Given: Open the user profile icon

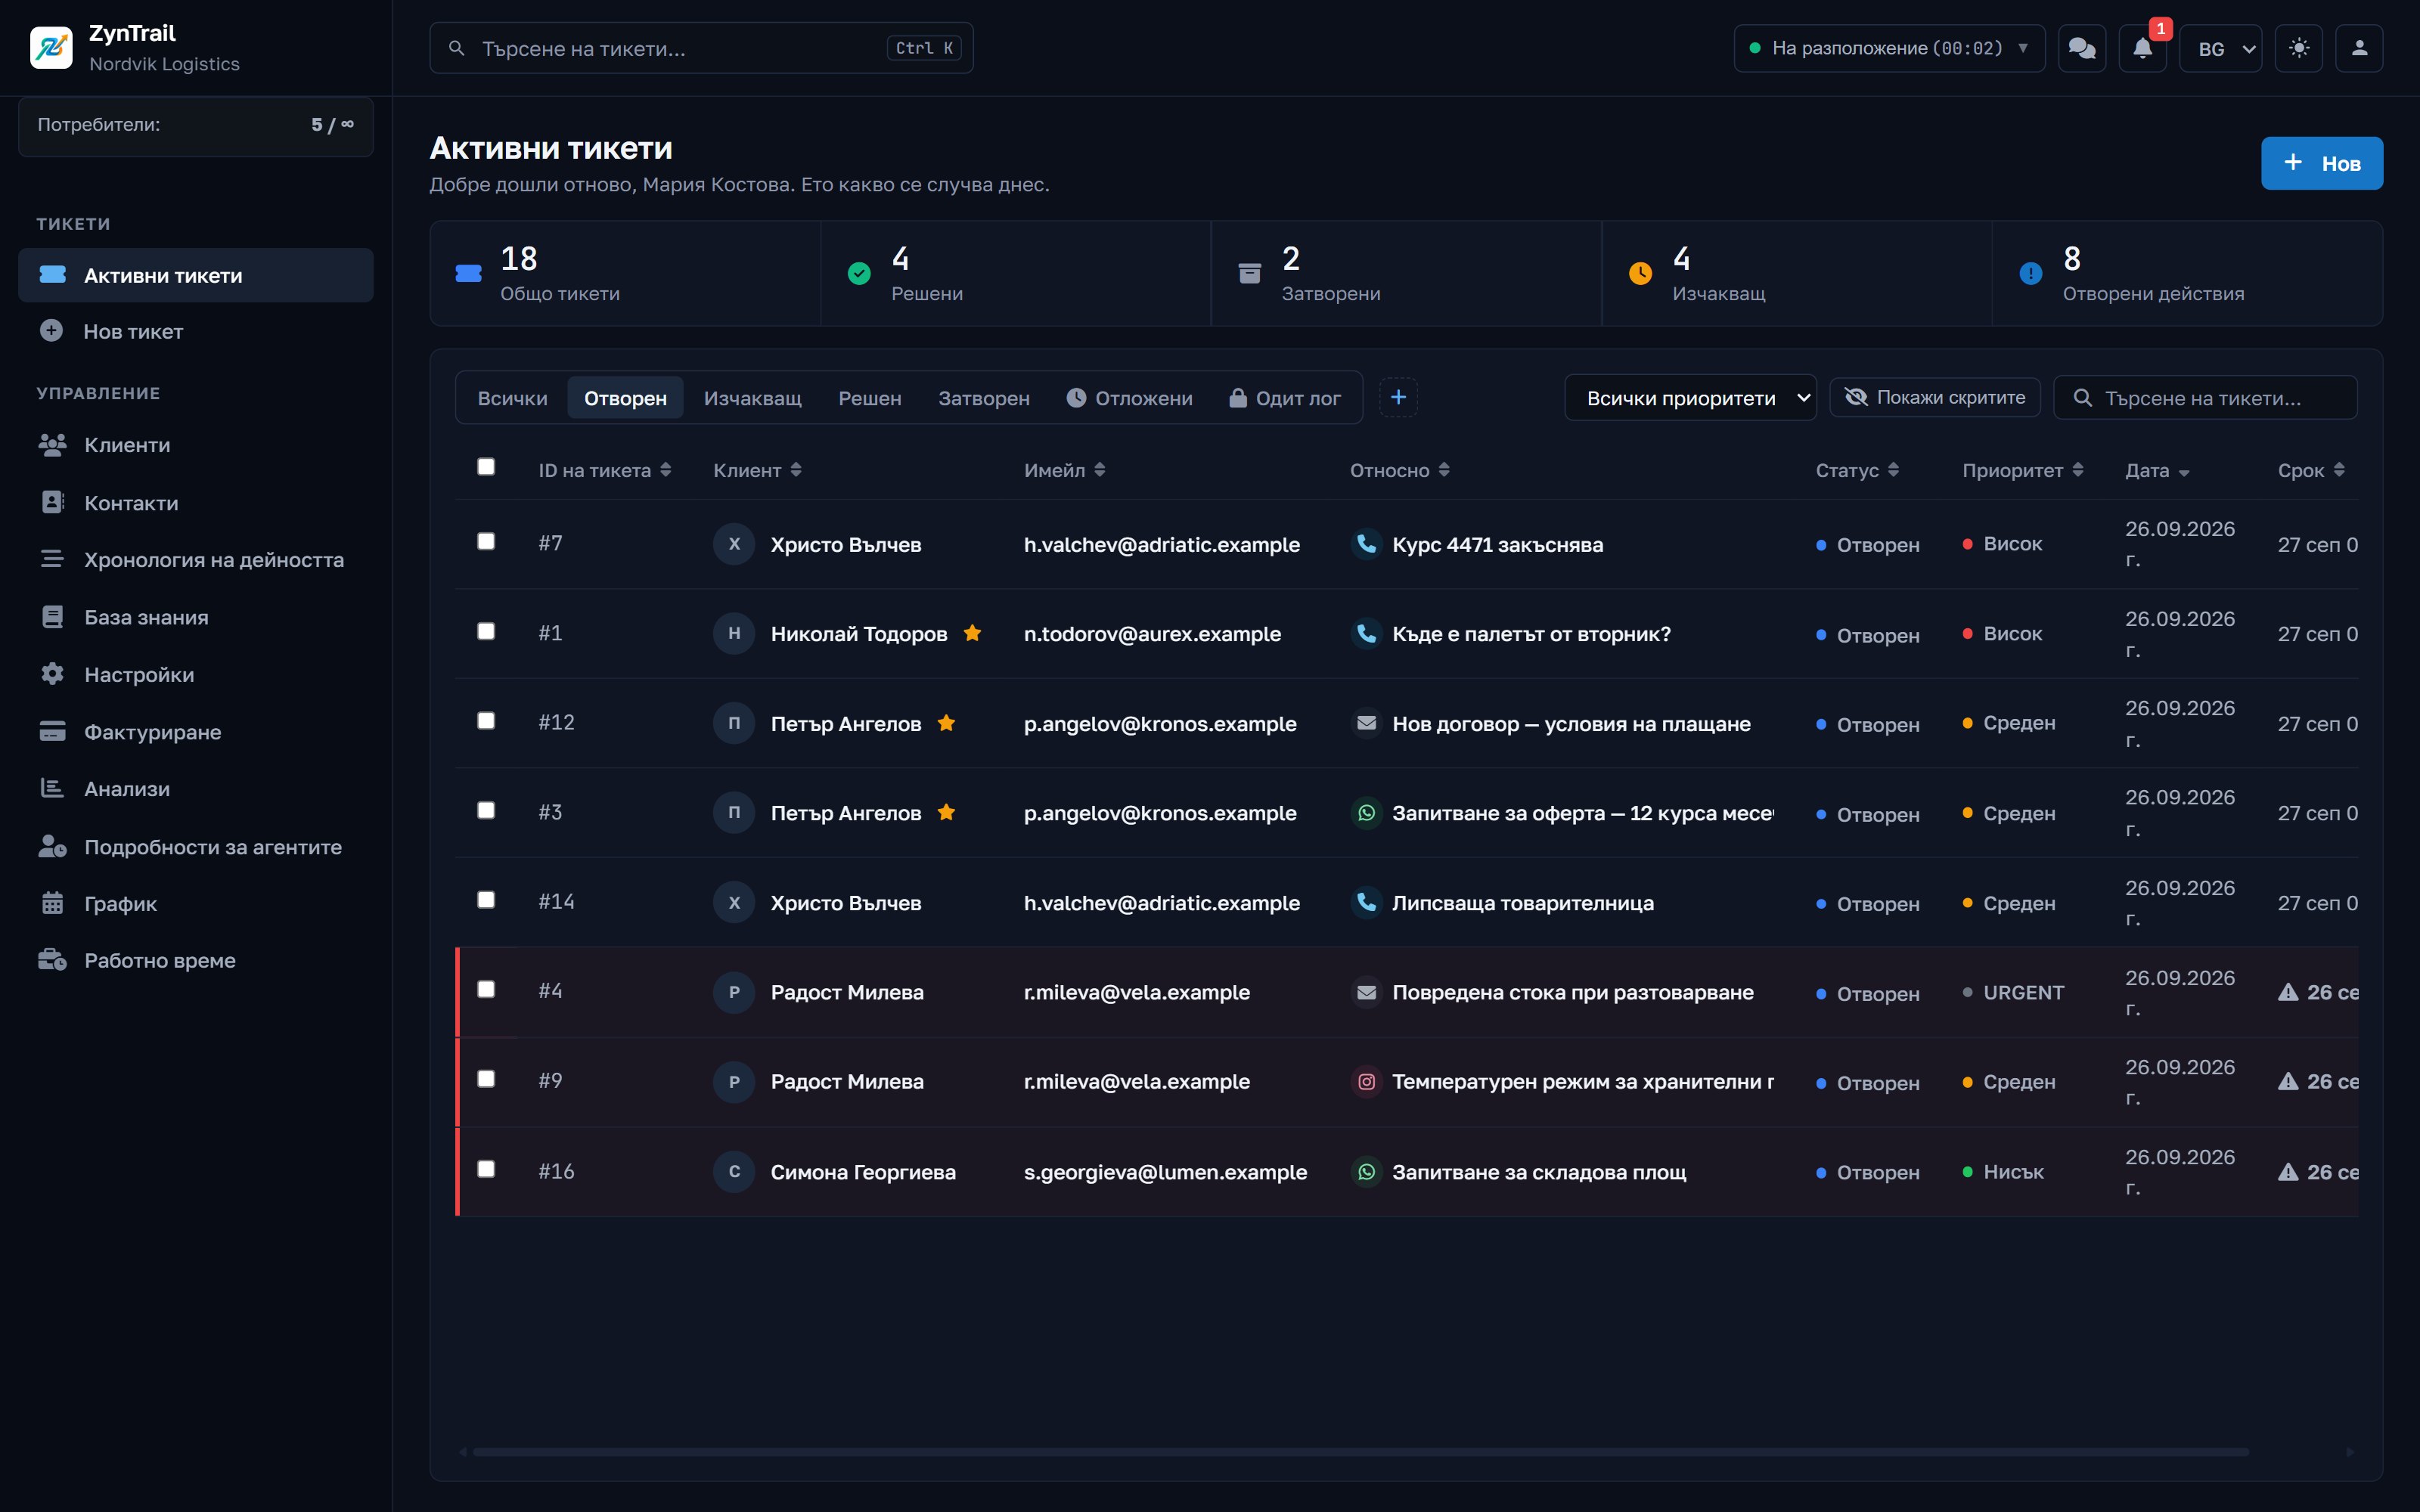Looking at the screenshot, I should tap(2359, 48).
